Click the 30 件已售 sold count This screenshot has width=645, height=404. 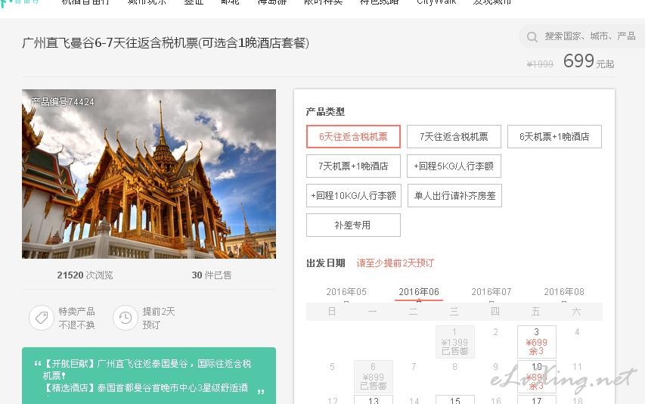tap(212, 275)
